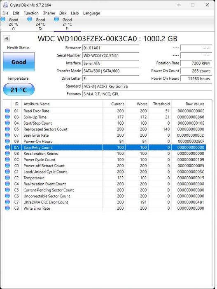Click the Load/Unload Cycle Count status icon
Image resolution: width=217 pixels, height=289 pixels.
coord(7,172)
